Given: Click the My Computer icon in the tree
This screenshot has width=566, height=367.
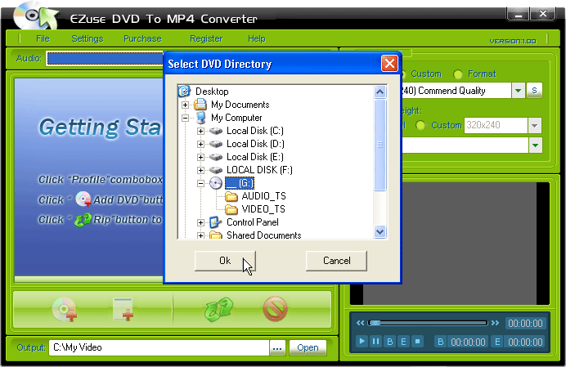Looking at the screenshot, I should 200,118.
